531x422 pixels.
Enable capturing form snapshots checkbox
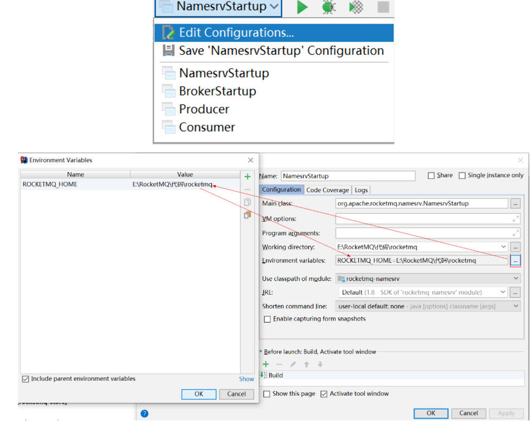pyautogui.click(x=267, y=319)
